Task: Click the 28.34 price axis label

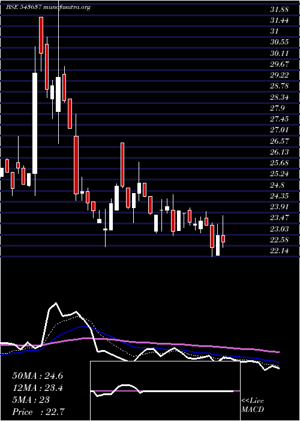Action: (x=280, y=97)
